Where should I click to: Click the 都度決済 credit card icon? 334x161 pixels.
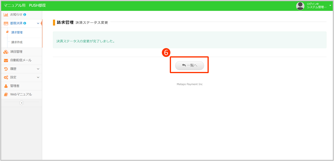(6, 23)
